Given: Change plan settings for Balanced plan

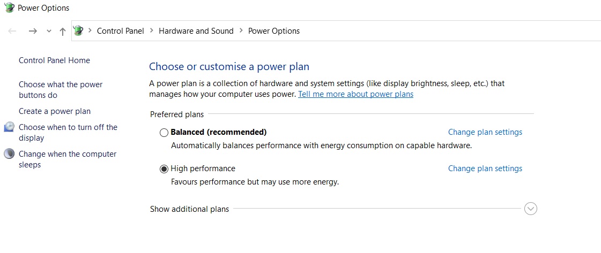Looking at the screenshot, I should tap(485, 132).
